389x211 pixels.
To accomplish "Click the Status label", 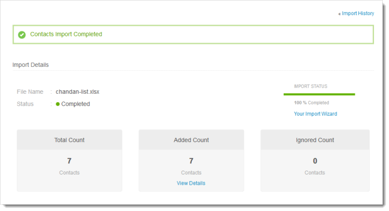I will click(x=25, y=104).
